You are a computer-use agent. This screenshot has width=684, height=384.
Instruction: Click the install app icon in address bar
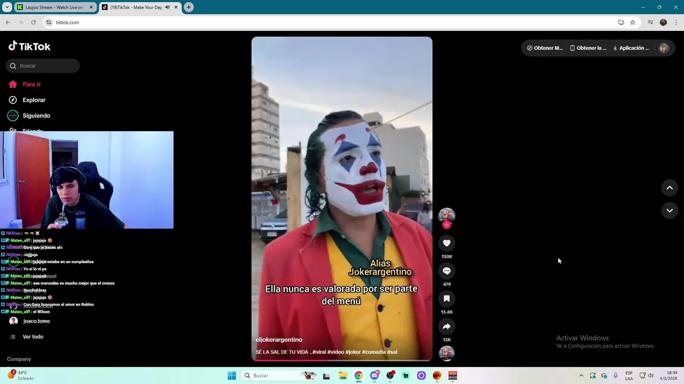(x=621, y=22)
